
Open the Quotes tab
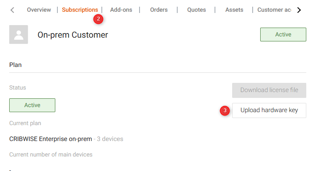pyautogui.click(x=197, y=10)
